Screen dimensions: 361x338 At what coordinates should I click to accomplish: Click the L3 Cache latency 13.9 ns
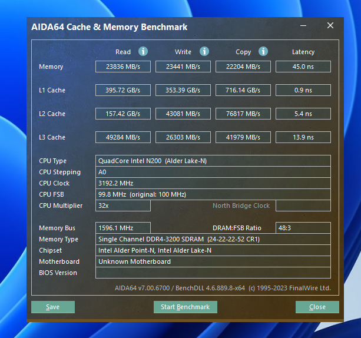303,137
